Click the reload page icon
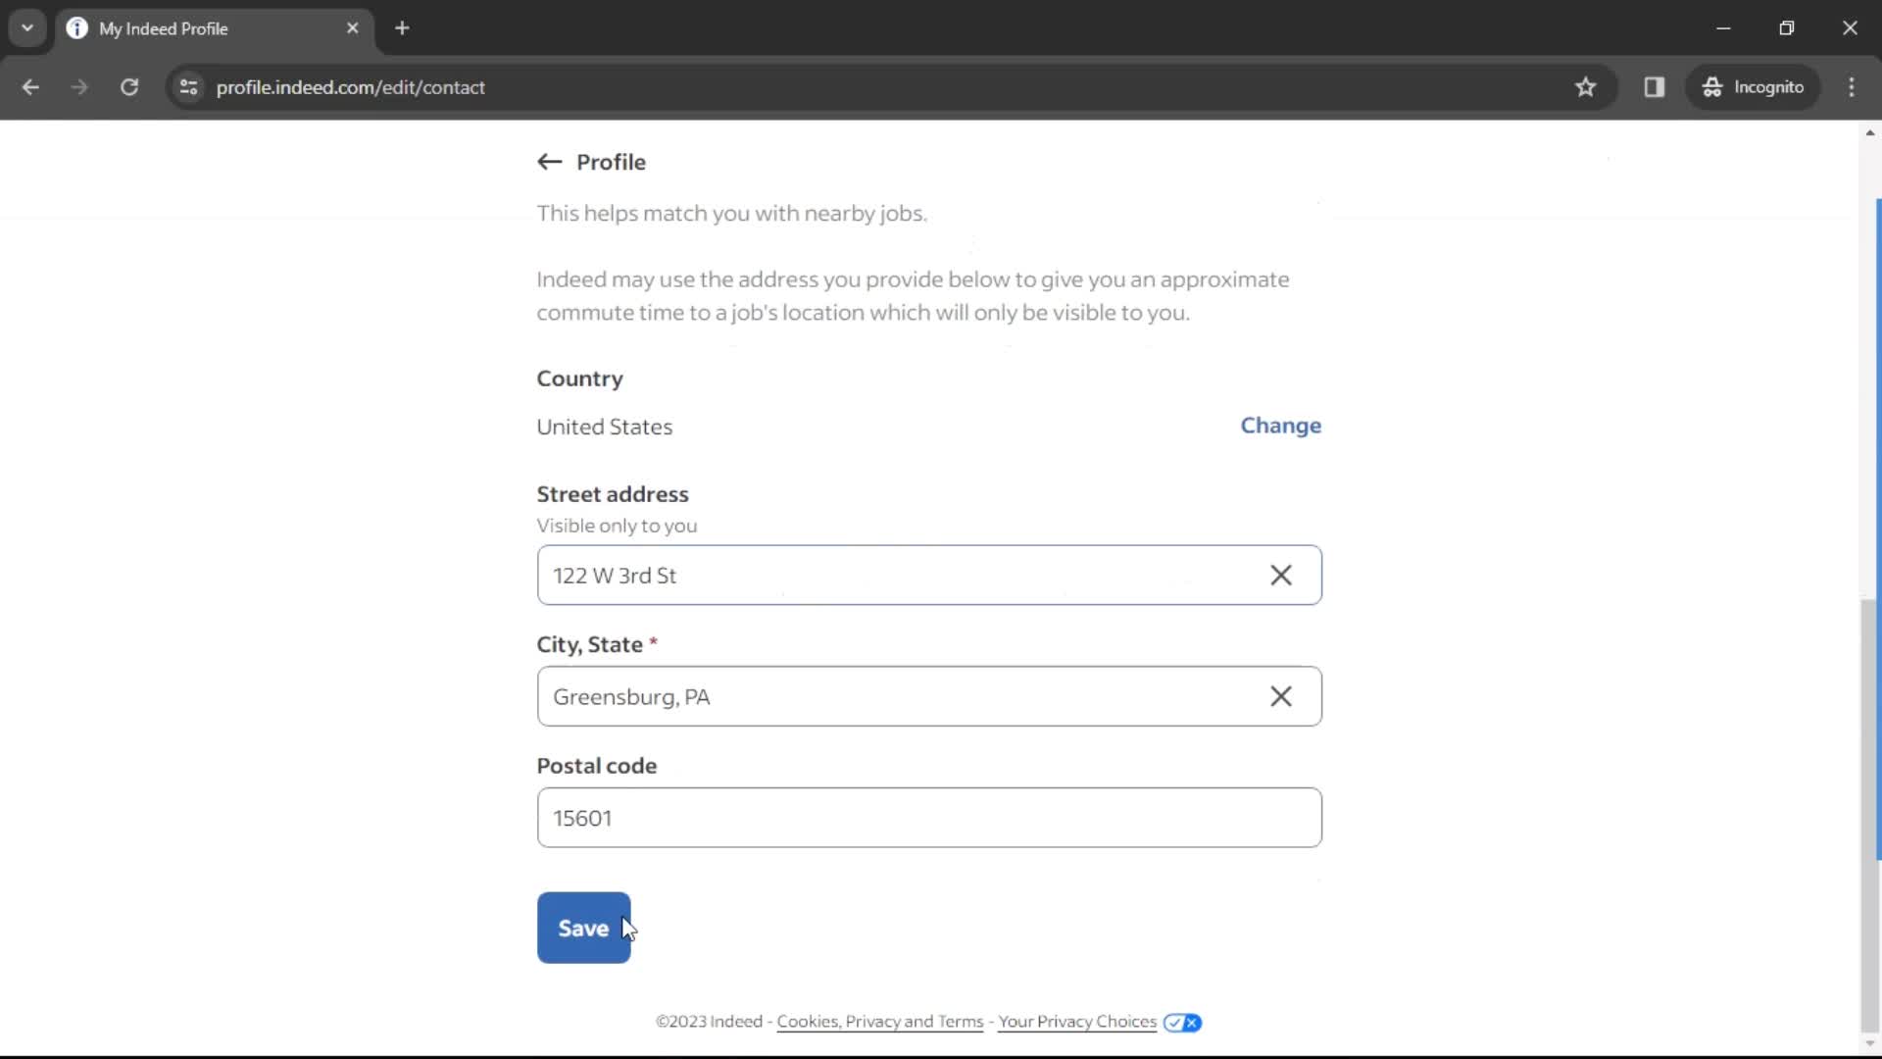This screenshot has width=1882, height=1059. coord(128,86)
